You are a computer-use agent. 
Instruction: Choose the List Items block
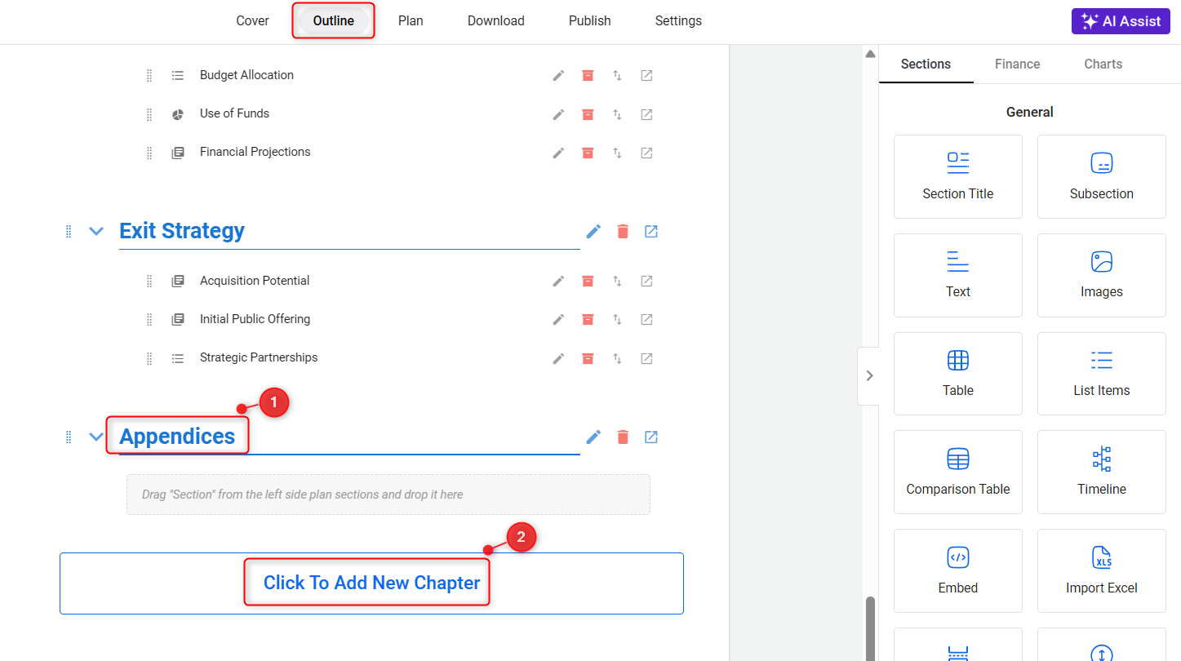click(x=1102, y=374)
